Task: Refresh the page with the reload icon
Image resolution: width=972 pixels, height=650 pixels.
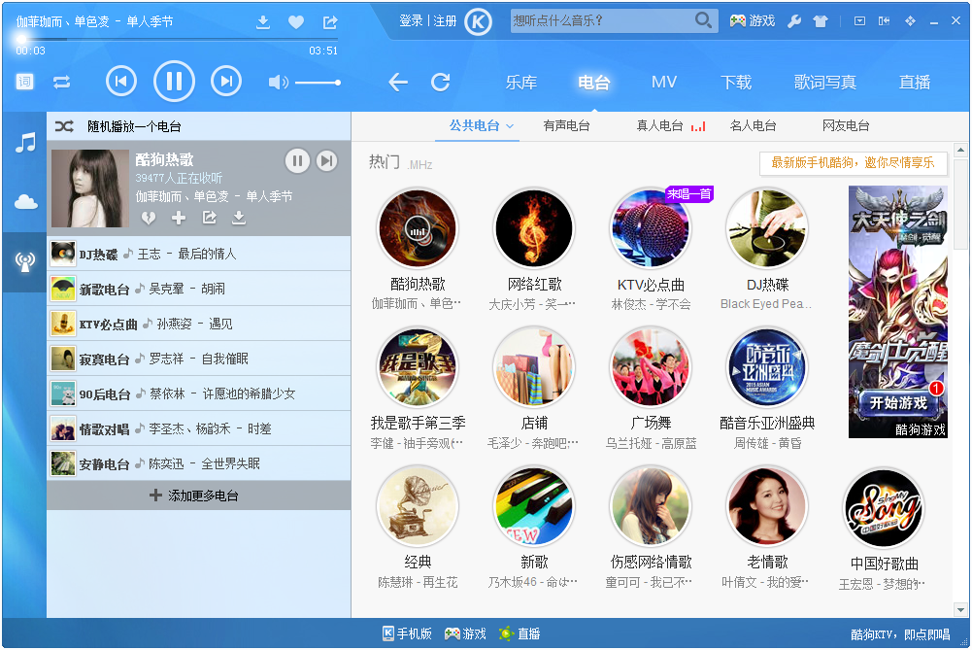Action: 441,82
